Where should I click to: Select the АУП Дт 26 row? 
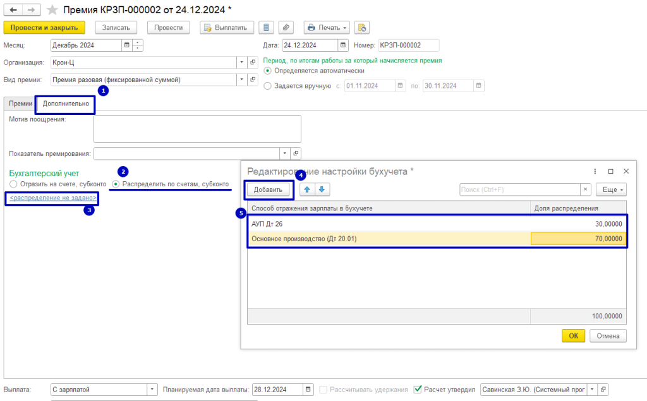[437, 224]
